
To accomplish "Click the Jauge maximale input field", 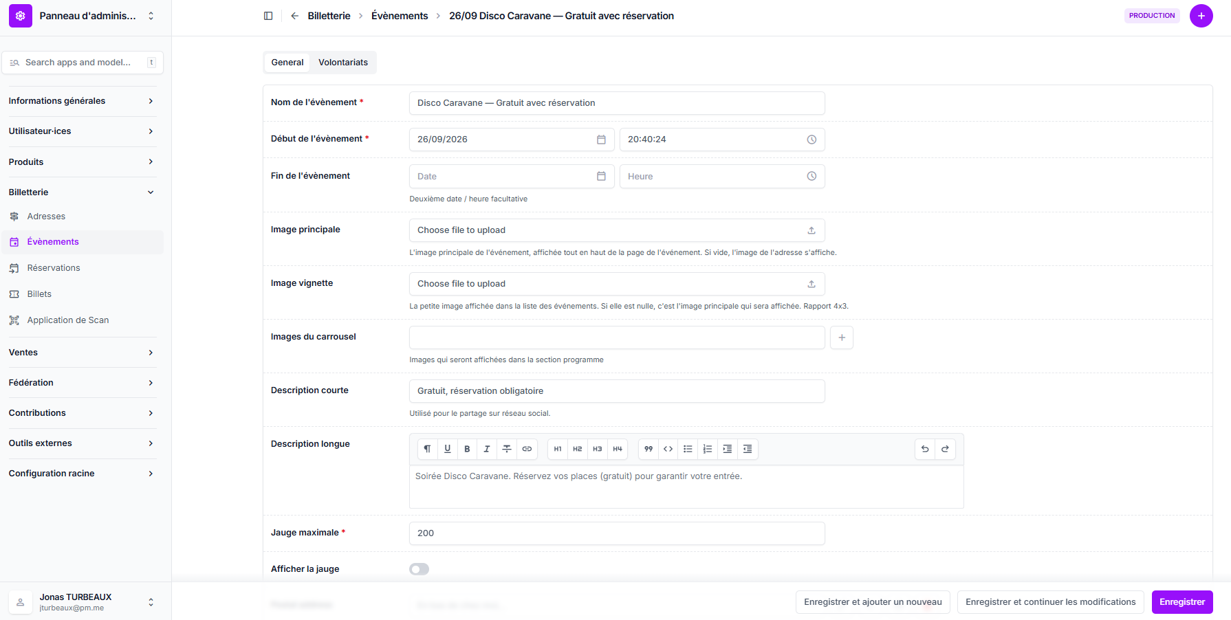I will pos(616,533).
